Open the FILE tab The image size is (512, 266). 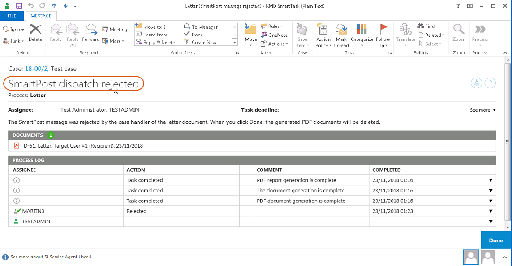click(x=12, y=16)
